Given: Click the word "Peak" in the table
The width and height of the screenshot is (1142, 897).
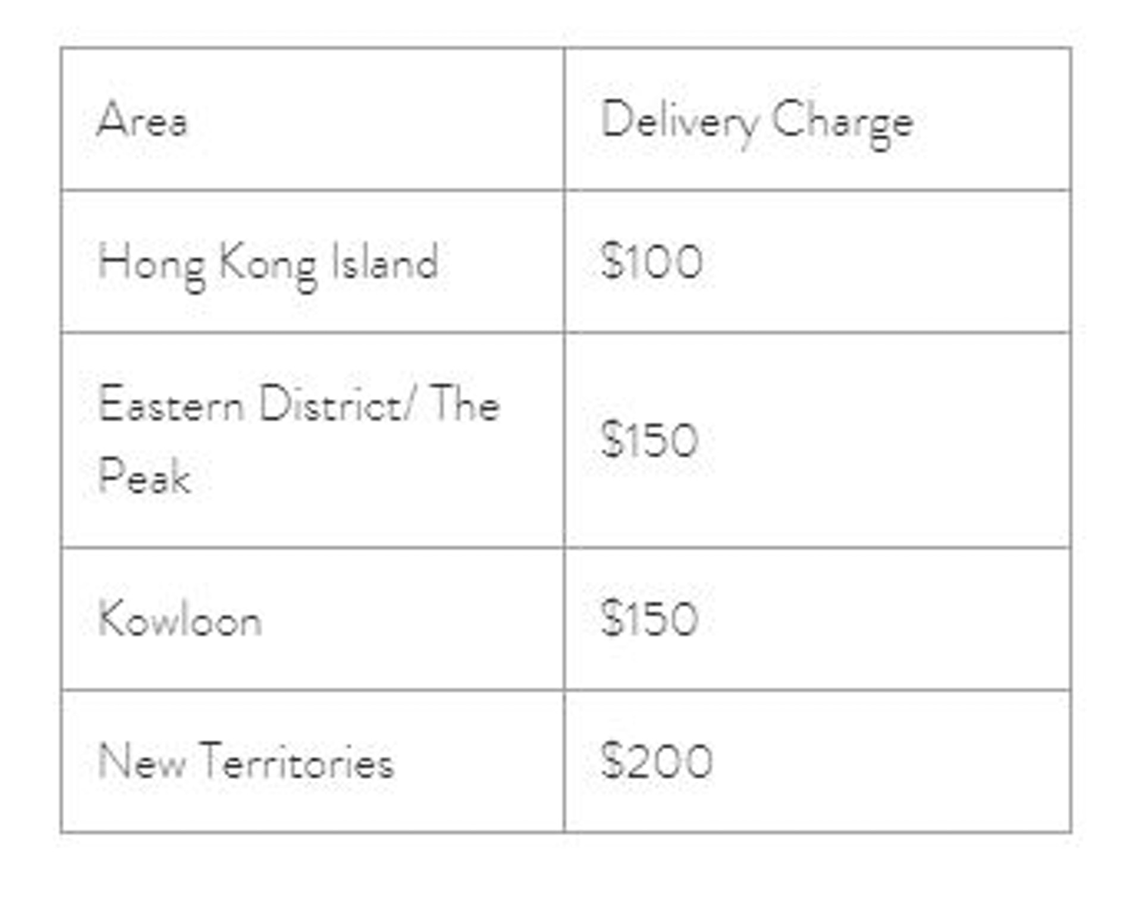Looking at the screenshot, I should tap(144, 476).
